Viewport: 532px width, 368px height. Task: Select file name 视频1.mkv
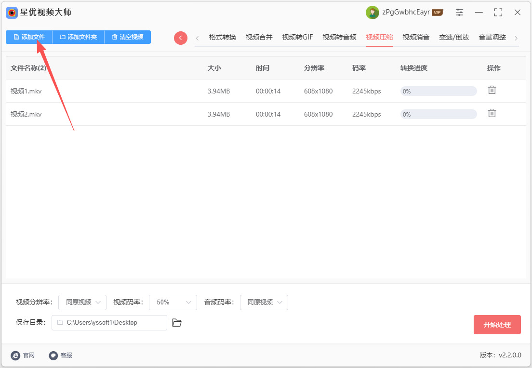coord(26,91)
